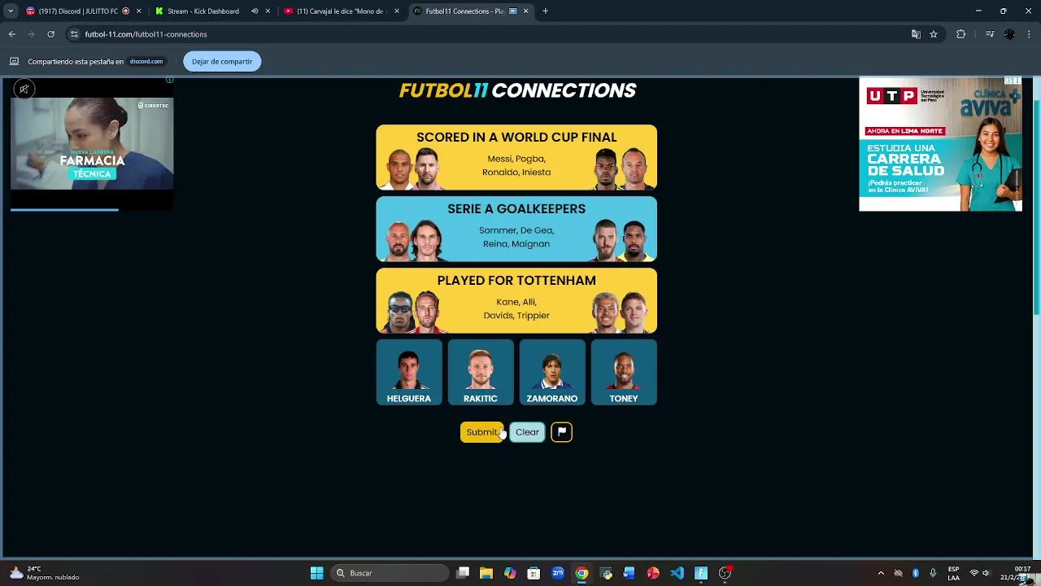
Task: Reload the current page
Action: tap(50, 34)
